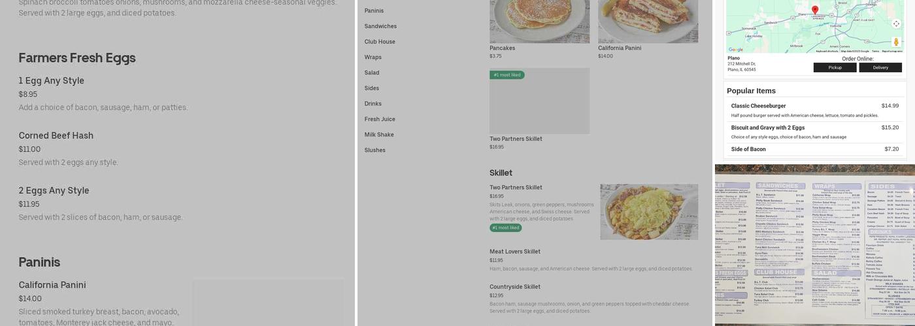Select Club House in category list
This screenshot has width=915, height=326.
(380, 42)
